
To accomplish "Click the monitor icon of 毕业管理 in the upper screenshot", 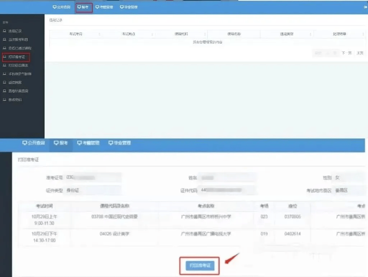I will pyautogui.click(x=121, y=7).
